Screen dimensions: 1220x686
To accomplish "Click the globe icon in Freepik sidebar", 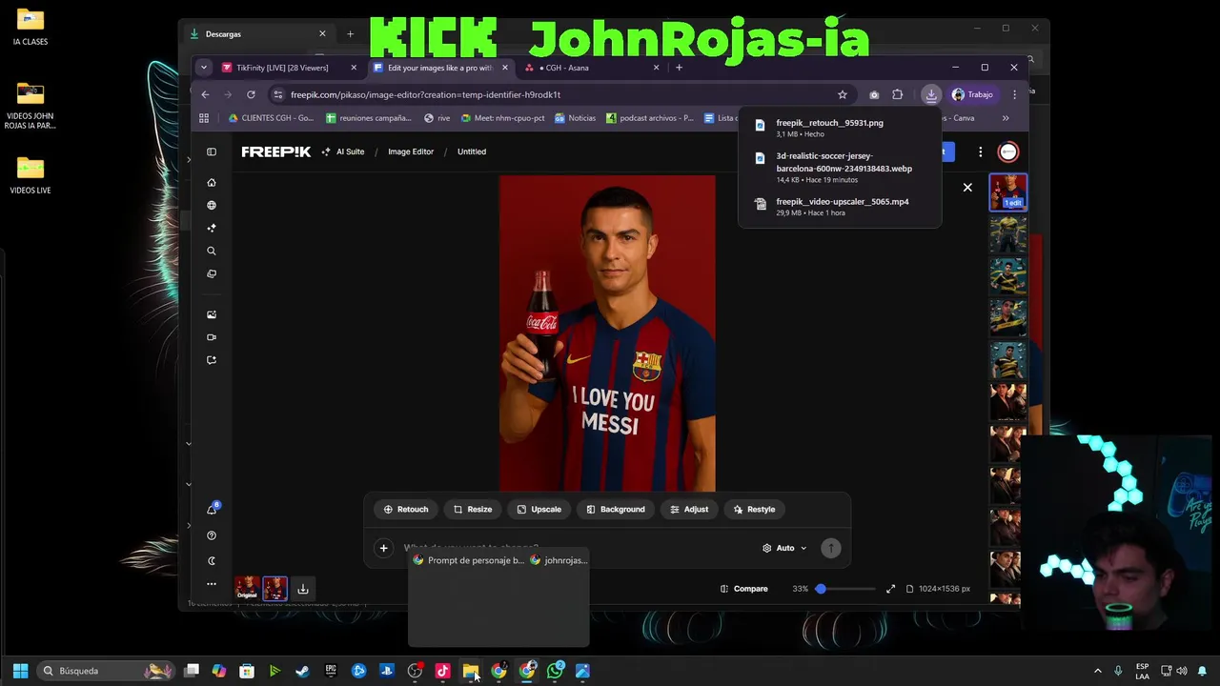I will (x=212, y=205).
